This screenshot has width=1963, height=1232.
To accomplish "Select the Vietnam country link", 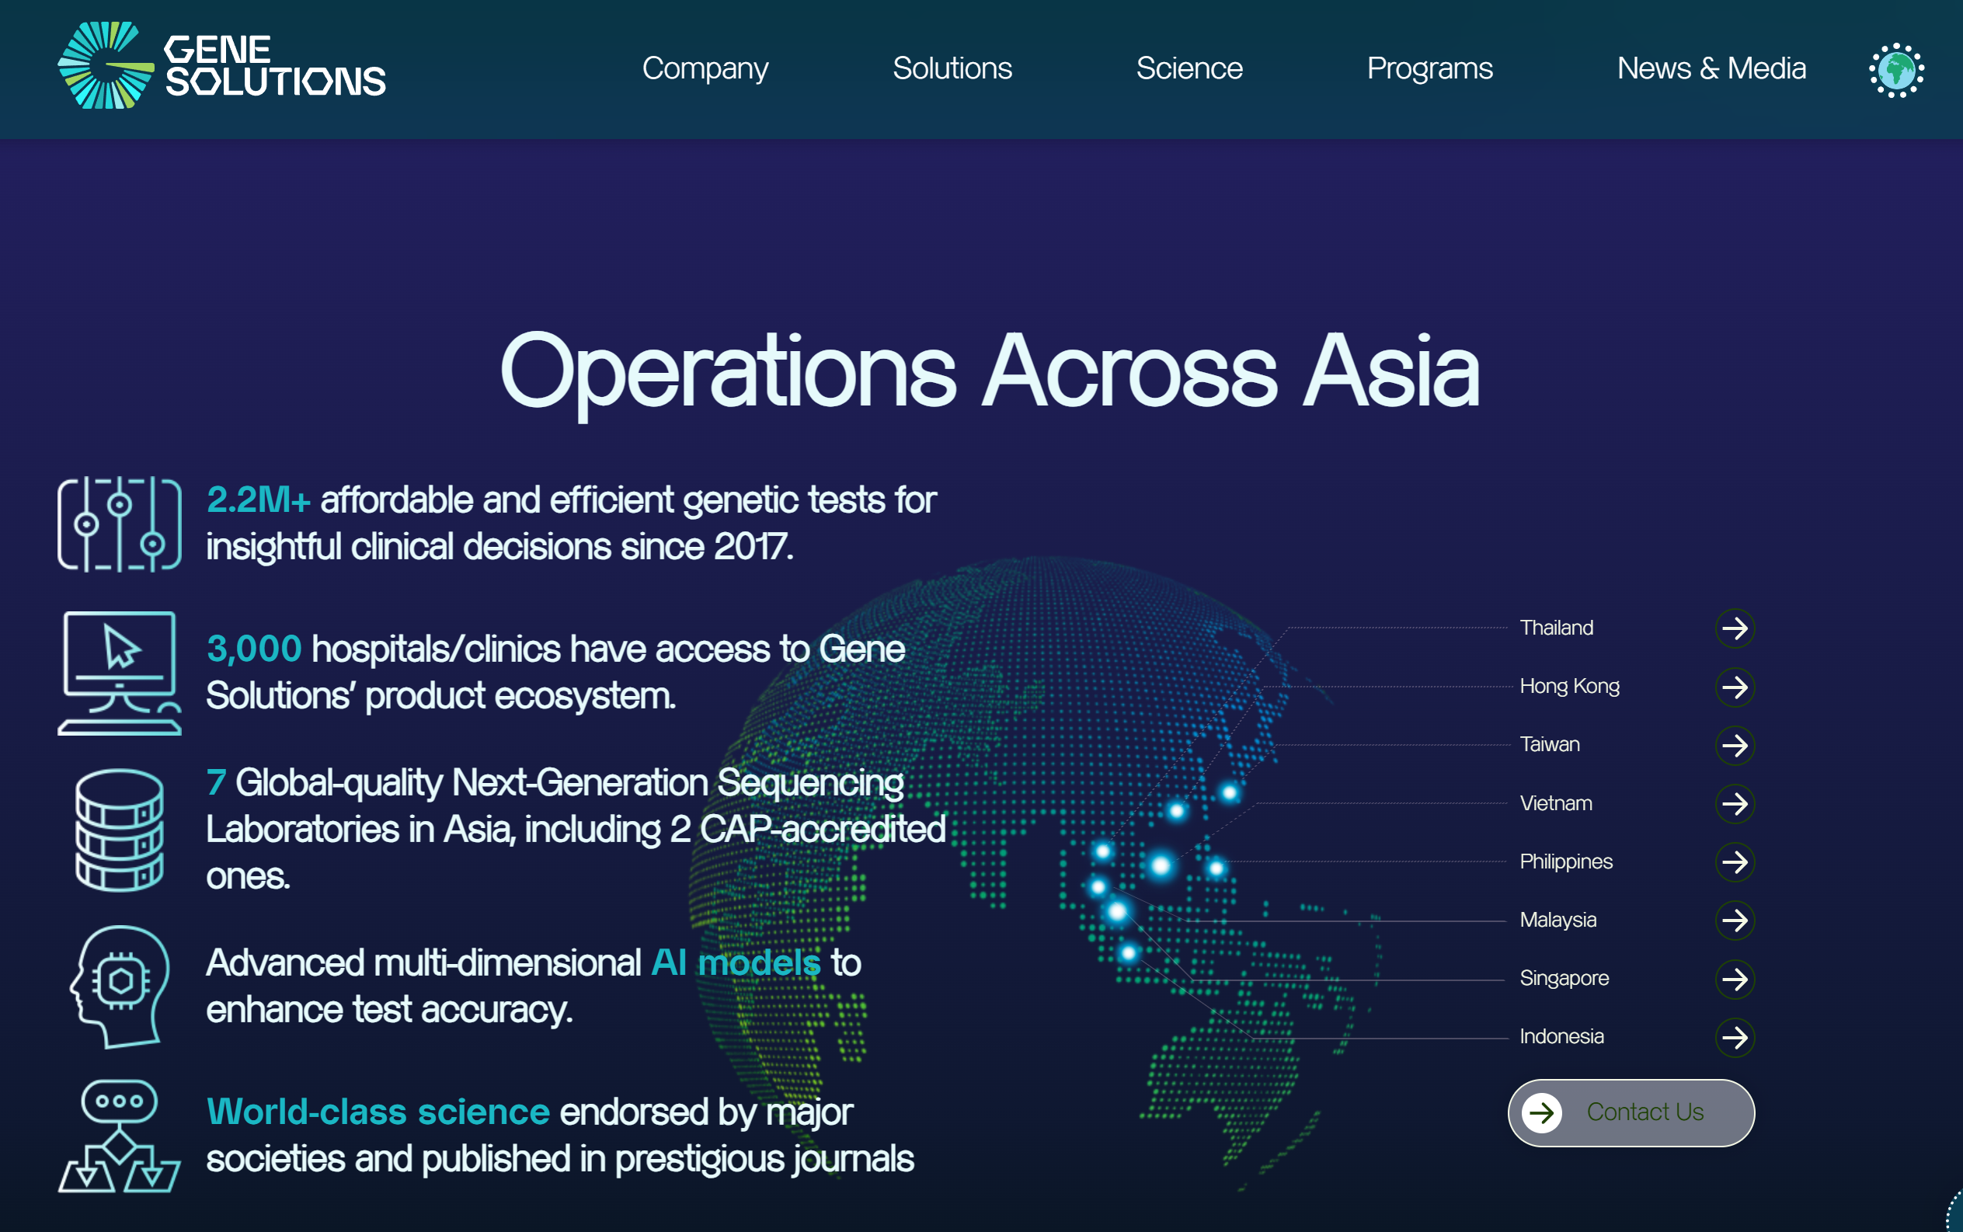I will 1556,803.
